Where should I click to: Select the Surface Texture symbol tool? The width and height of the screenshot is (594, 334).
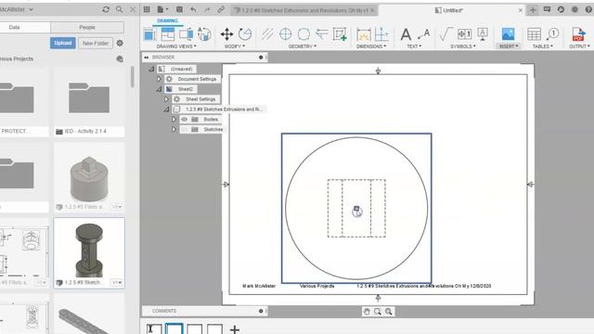coord(445,34)
